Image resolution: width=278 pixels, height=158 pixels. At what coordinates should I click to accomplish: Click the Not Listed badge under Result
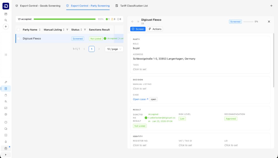140,126
